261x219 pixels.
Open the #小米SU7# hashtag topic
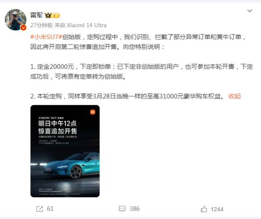pyautogui.click(x=46, y=37)
